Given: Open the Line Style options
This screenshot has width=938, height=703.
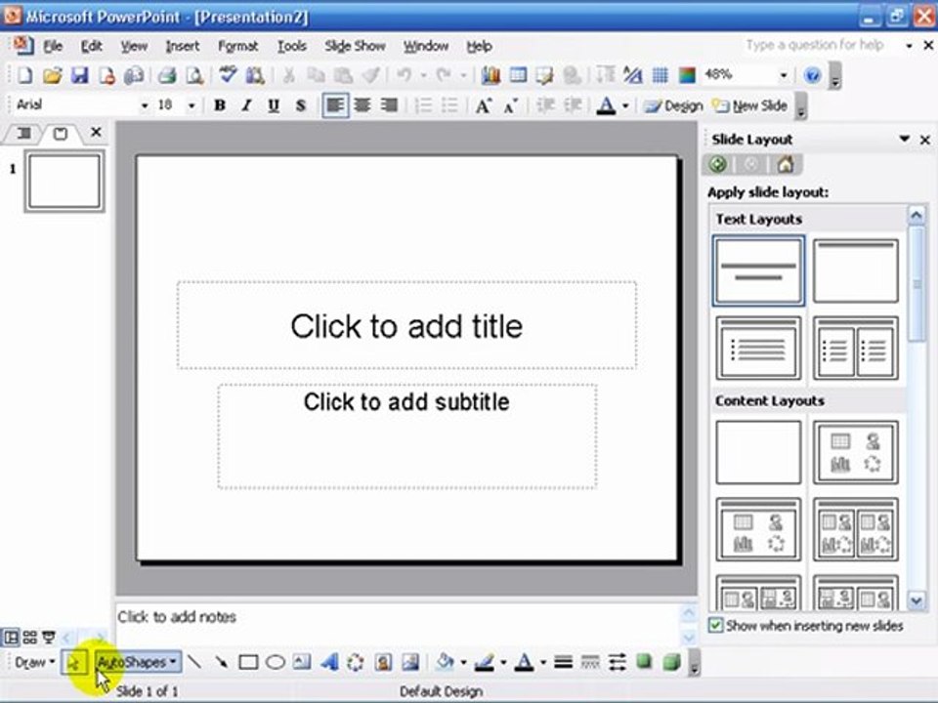Looking at the screenshot, I should pos(563,662).
